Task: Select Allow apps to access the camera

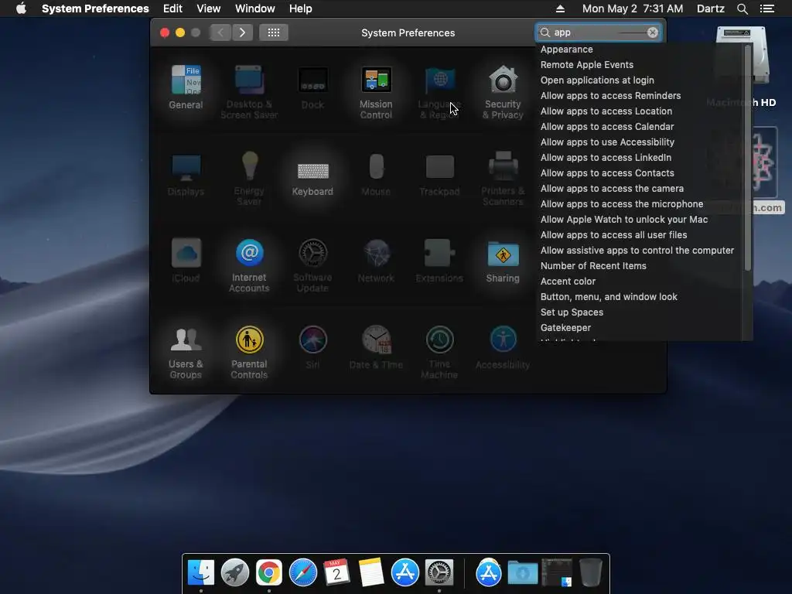Action: (x=613, y=189)
